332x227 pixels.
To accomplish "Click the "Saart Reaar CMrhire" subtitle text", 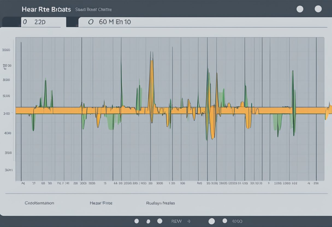I will [94, 10].
